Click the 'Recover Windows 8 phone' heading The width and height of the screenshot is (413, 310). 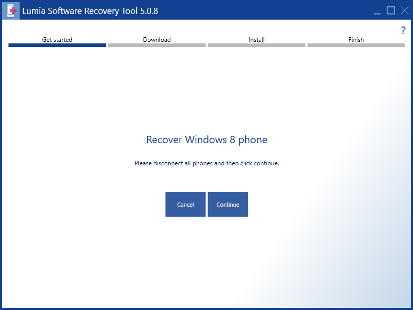click(207, 139)
